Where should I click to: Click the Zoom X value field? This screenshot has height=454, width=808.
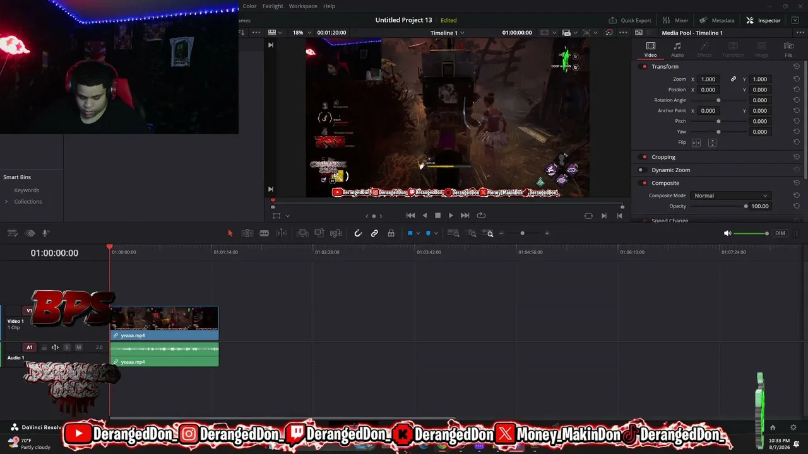coord(708,79)
